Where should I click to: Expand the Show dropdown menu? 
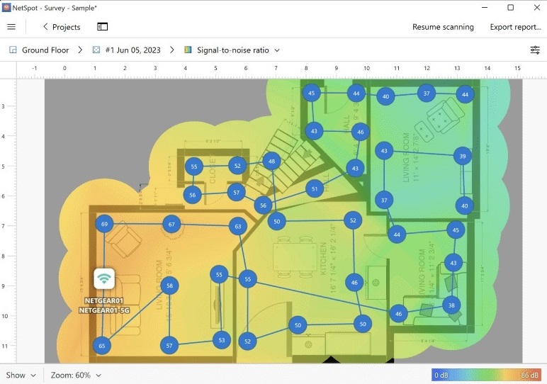(21, 375)
